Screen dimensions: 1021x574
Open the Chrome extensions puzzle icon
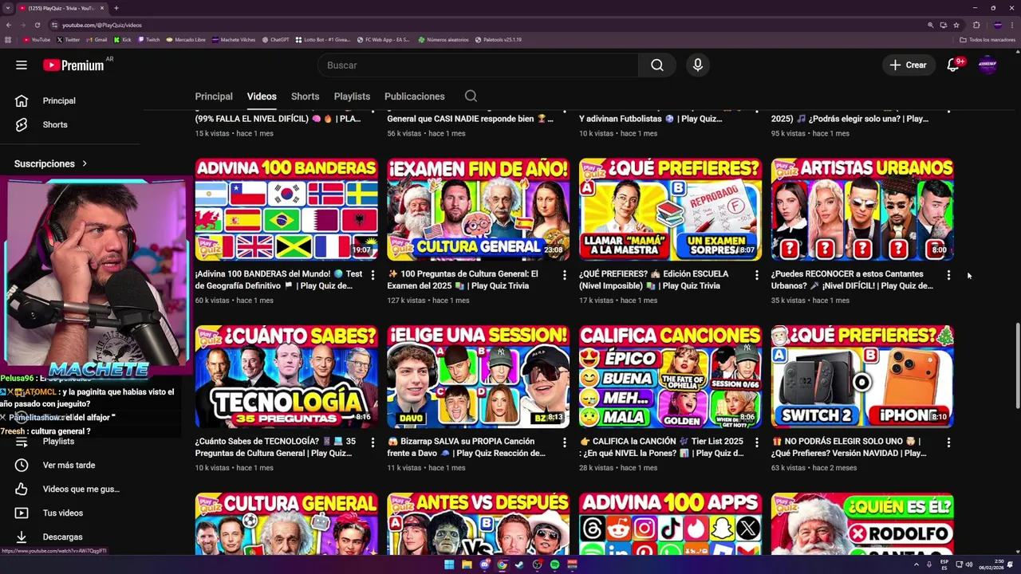[976, 25]
